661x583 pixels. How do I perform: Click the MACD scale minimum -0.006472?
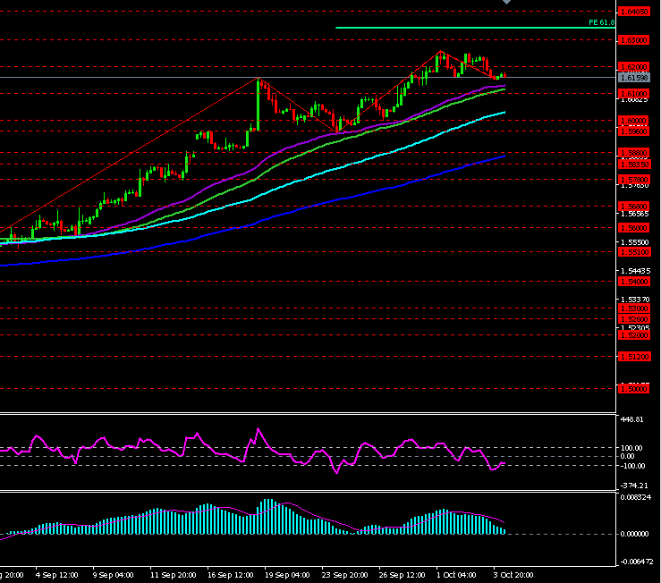coord(636,562)
